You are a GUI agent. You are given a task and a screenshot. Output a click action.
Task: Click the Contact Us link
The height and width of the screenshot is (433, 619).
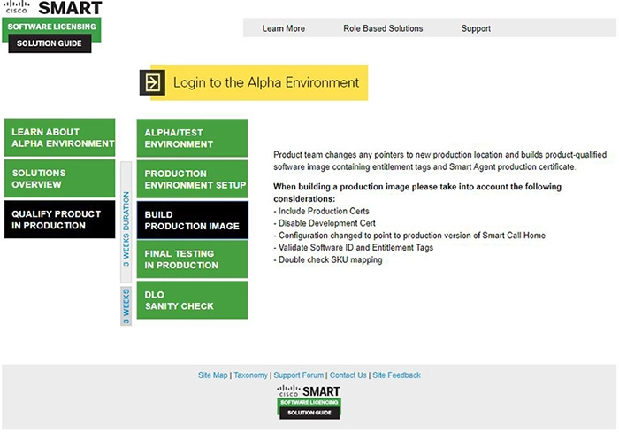[348, 375]
